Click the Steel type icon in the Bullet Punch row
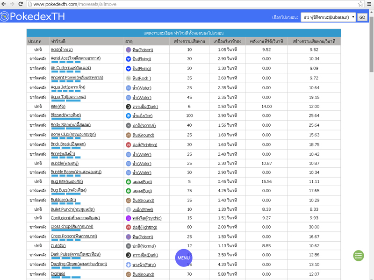The image size is (374, 280). pos(128,209)
